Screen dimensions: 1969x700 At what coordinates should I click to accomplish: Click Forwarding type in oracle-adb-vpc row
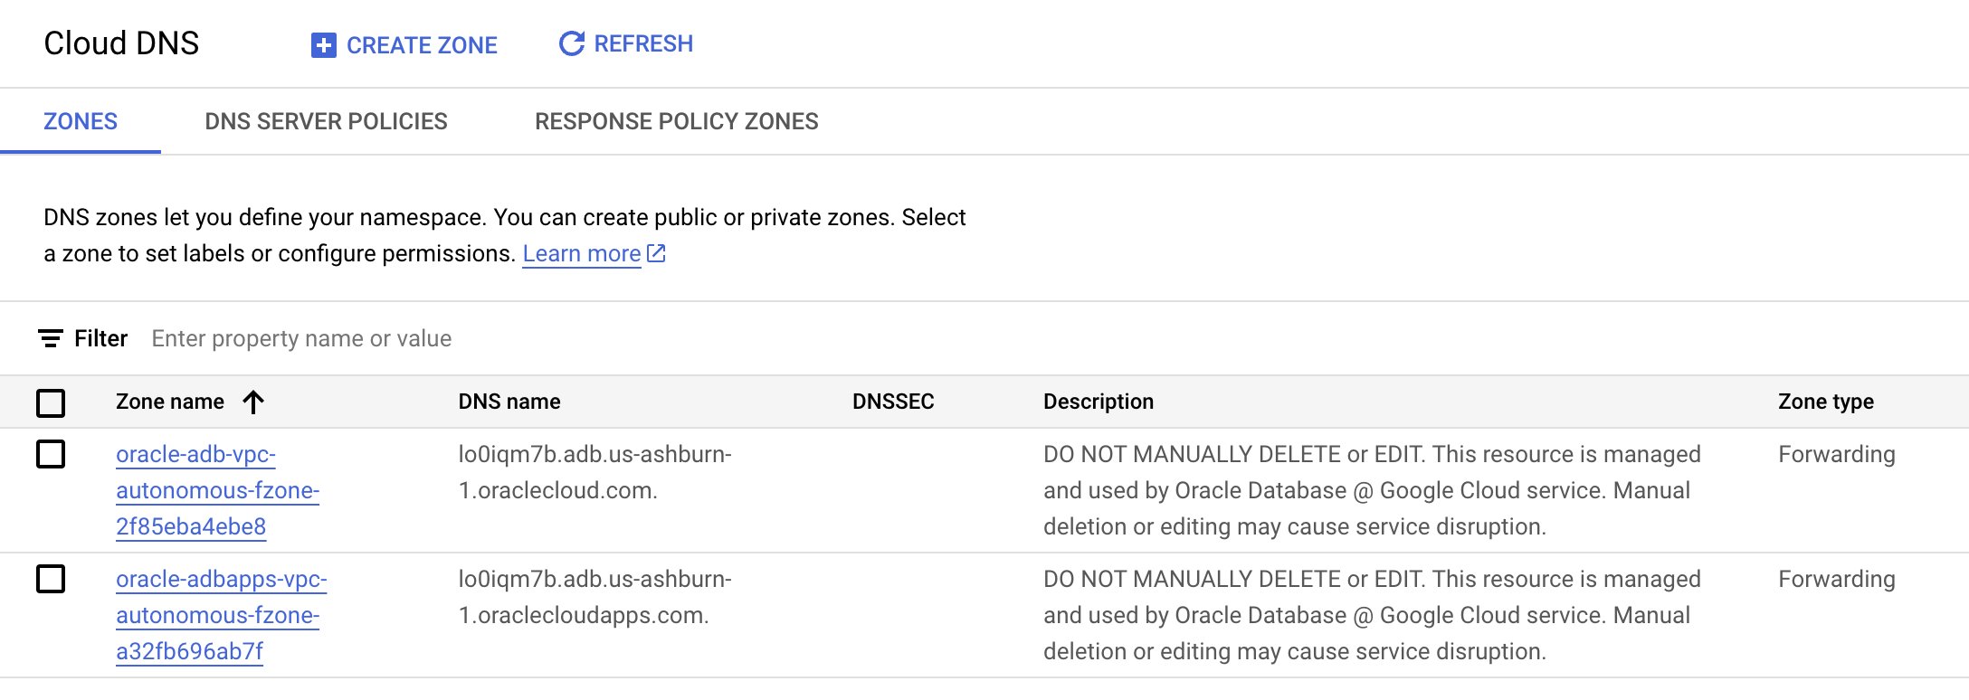1837,454
